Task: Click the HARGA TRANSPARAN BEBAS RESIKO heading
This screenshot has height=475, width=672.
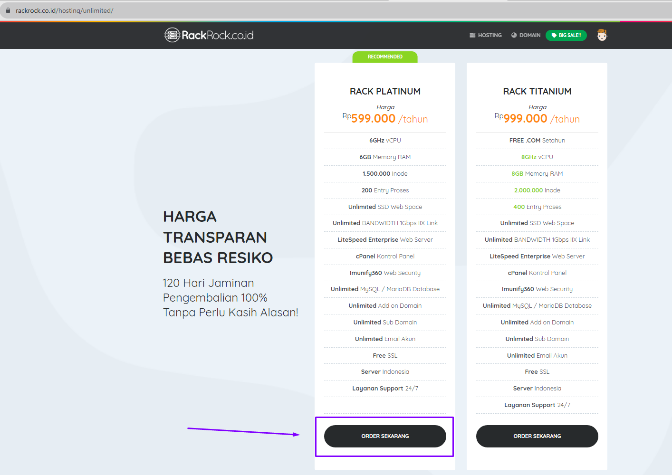Action: click(218, 237)
